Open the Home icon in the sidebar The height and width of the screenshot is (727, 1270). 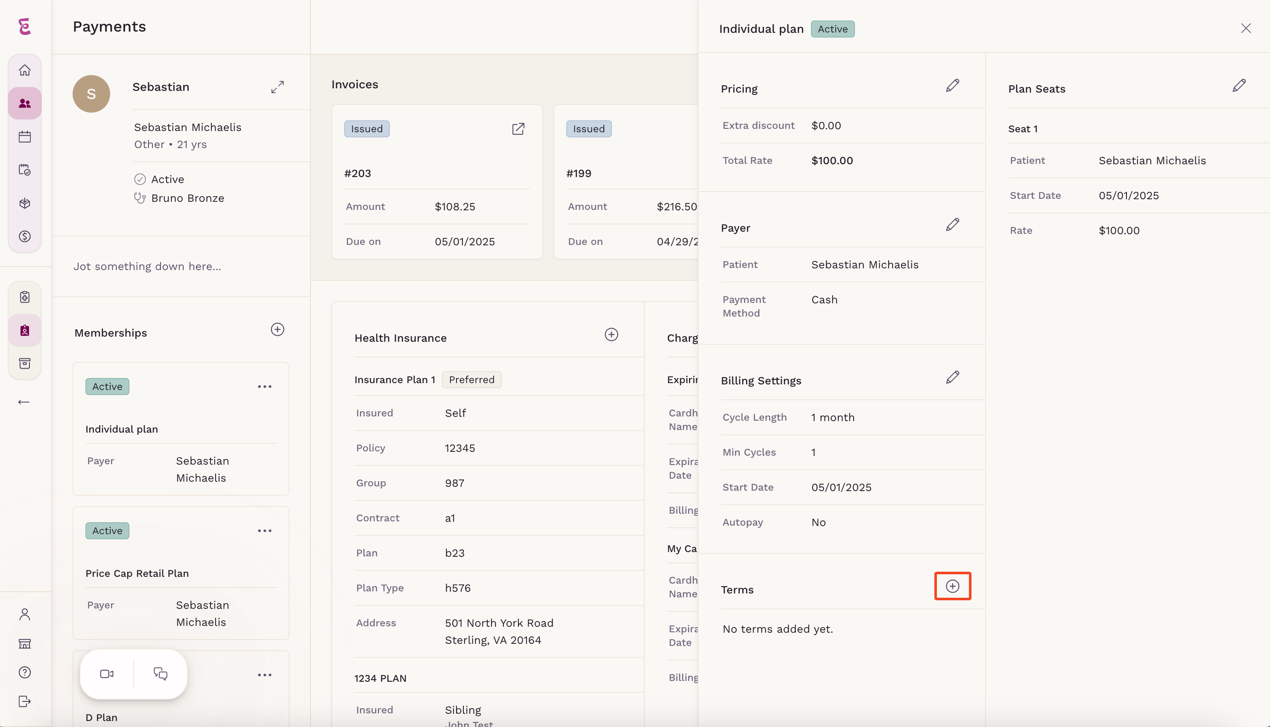tap(24, 70)
